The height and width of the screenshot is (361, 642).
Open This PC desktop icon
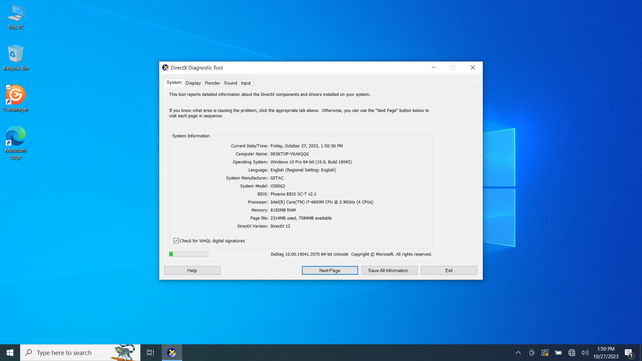click(16, 17)
